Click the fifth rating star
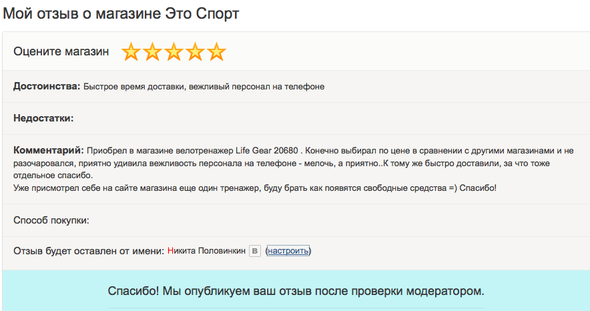The width and height of the screenshot is (590, 311). click(x=217, y=51)
